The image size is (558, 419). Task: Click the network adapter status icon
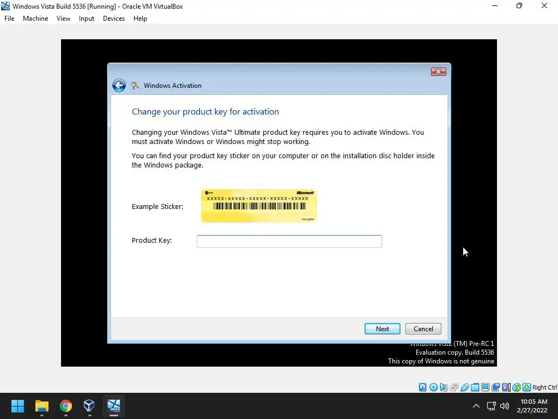coord(454,387)
